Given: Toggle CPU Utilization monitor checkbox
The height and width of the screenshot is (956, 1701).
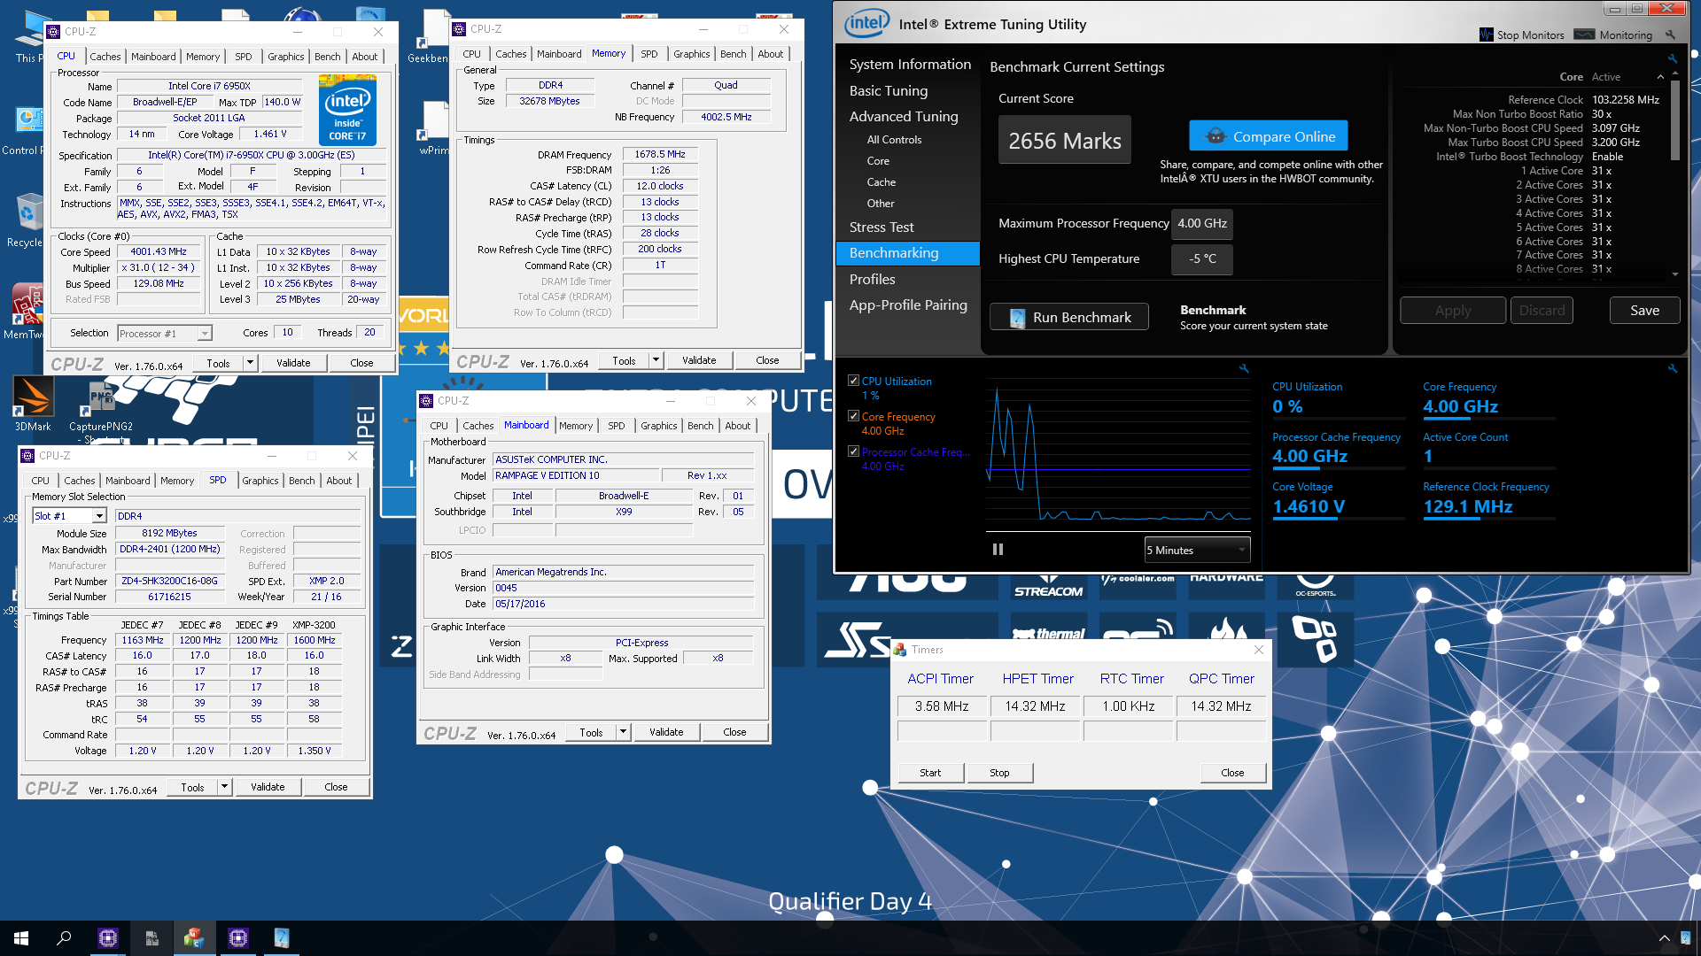Looking at the screenshot, I should pos(854,381).
